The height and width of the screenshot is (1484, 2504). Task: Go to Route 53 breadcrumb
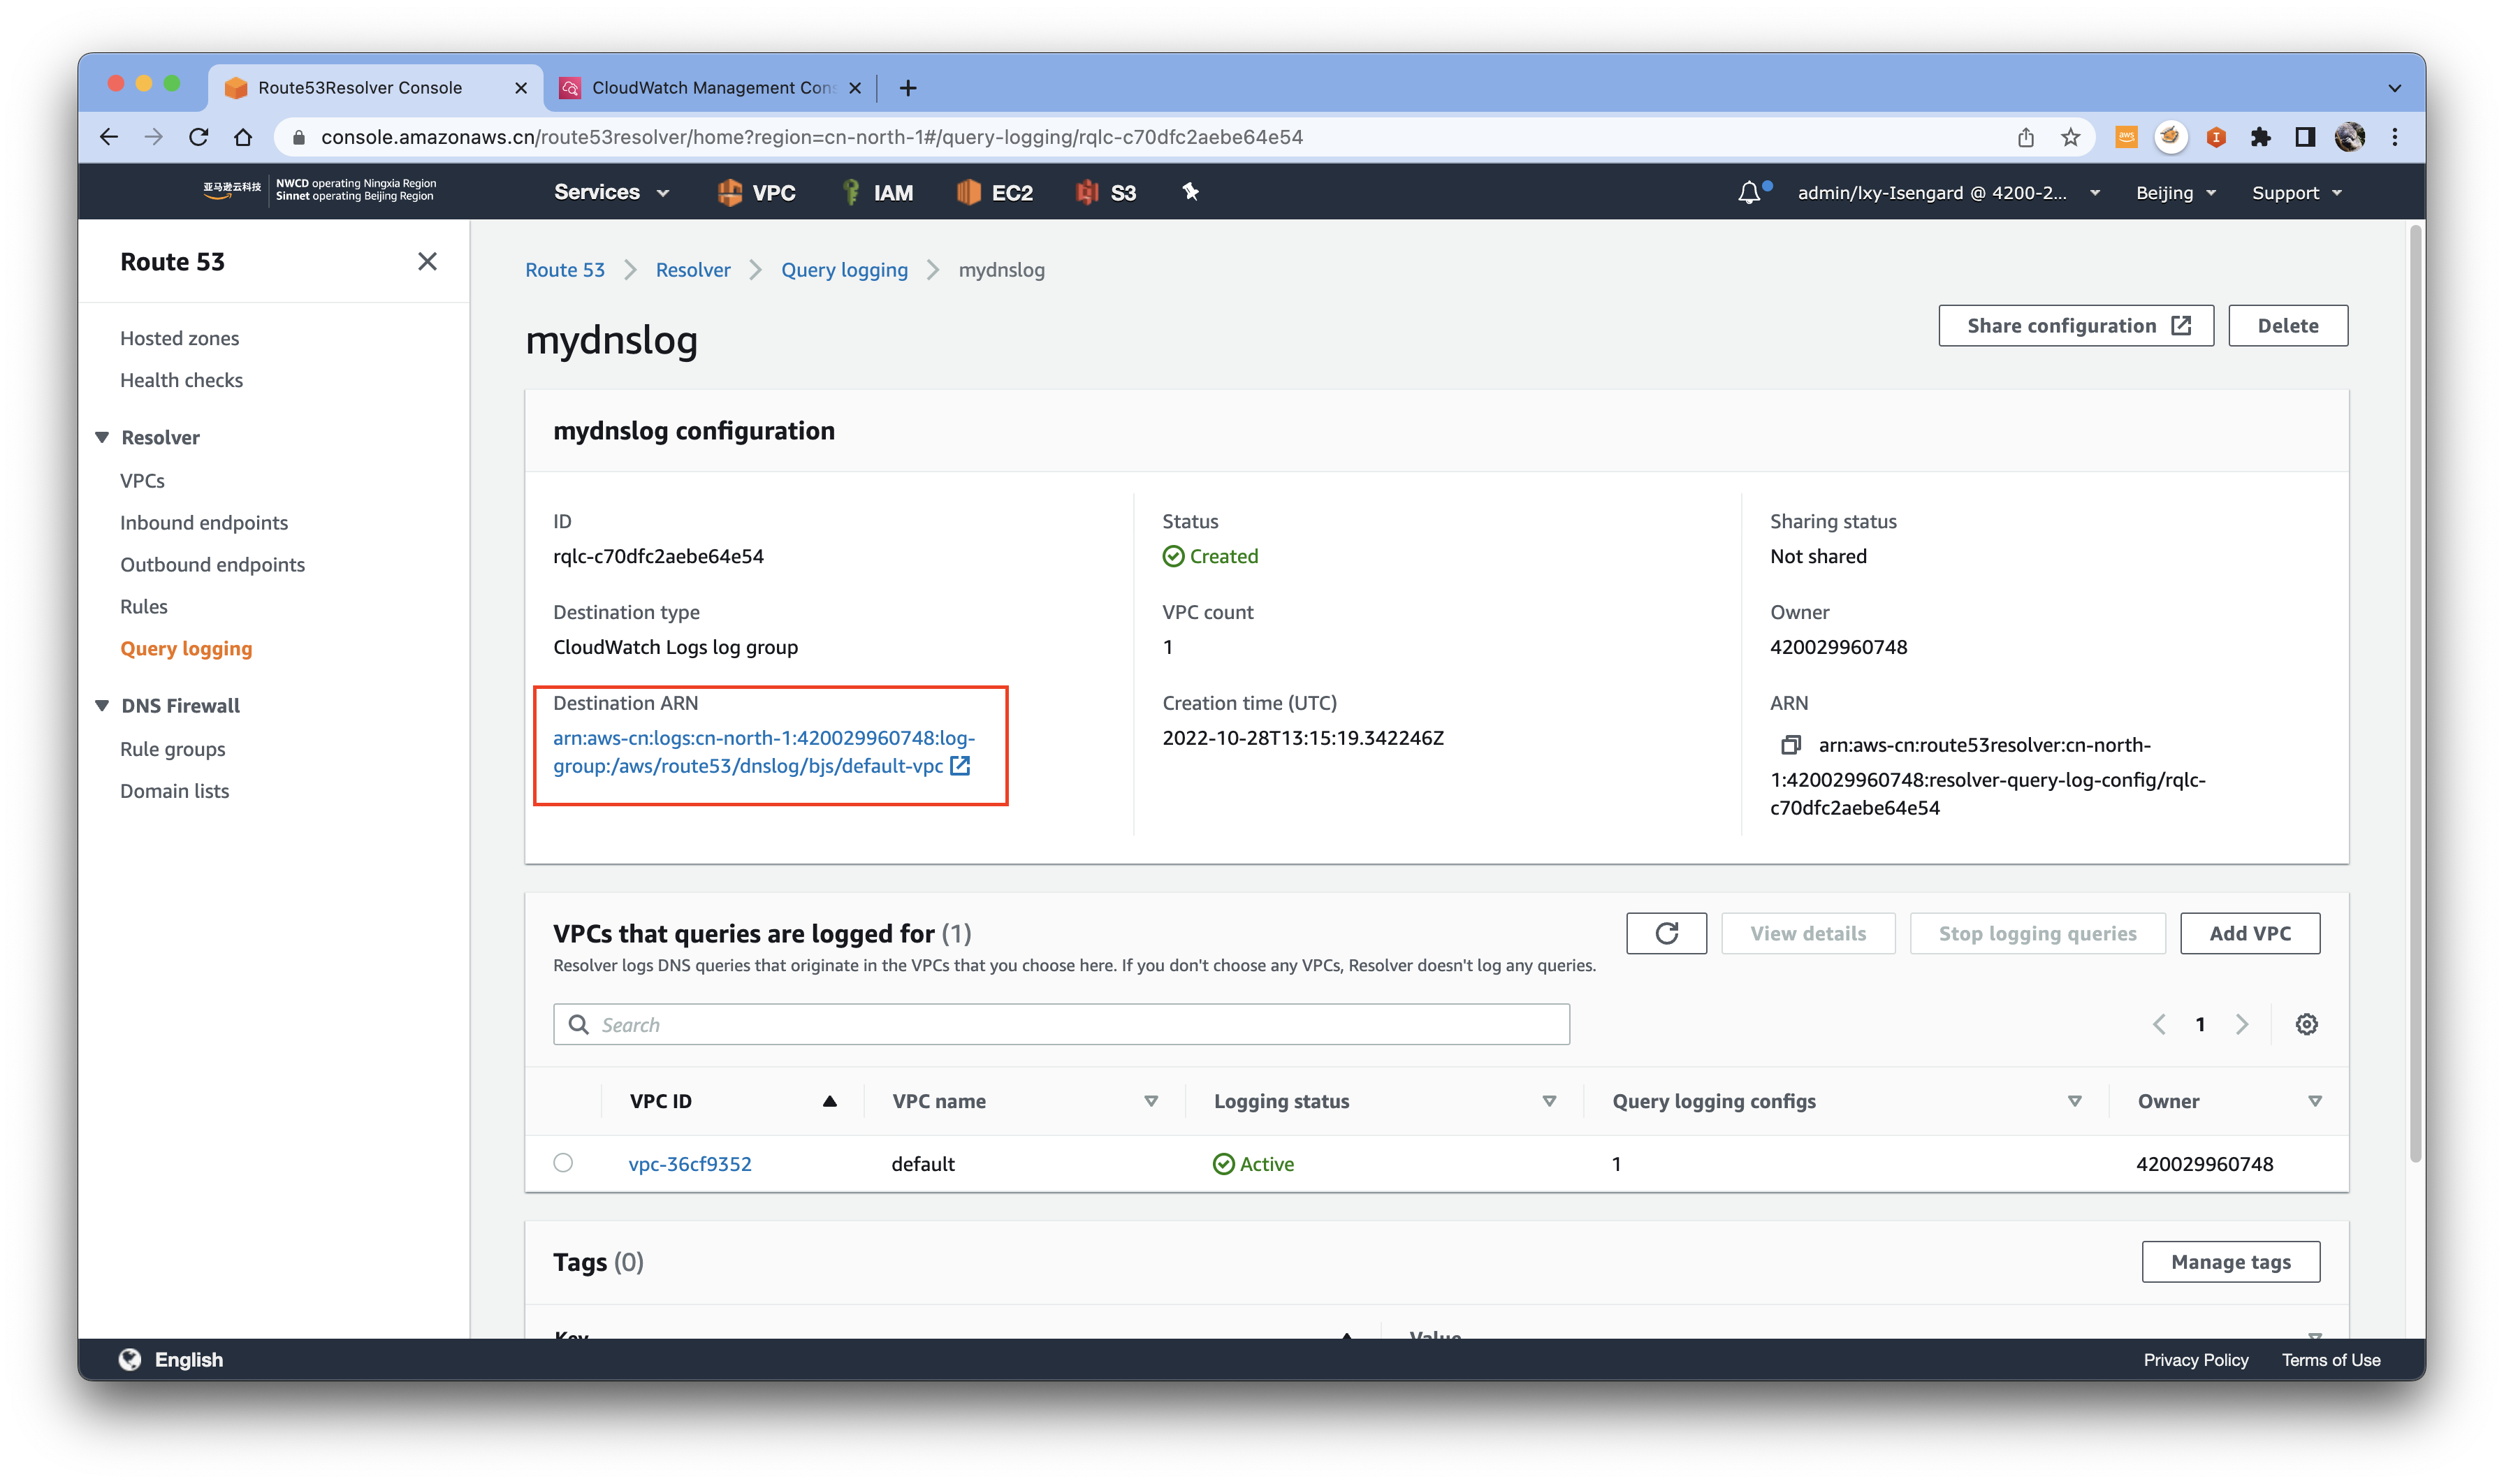click(x=565, y=270)
